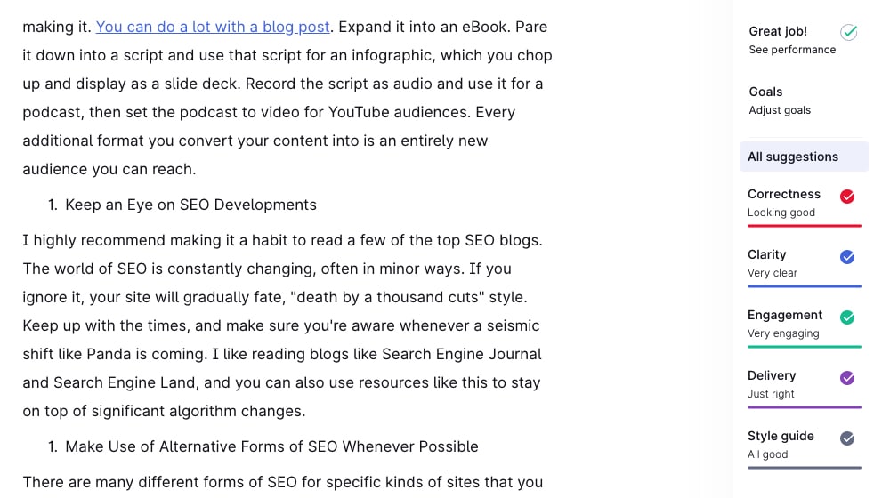Viewport: 890px width, 498px height.
Task: Select the "All good" Style guide status
Action: [x=767, y=454]
